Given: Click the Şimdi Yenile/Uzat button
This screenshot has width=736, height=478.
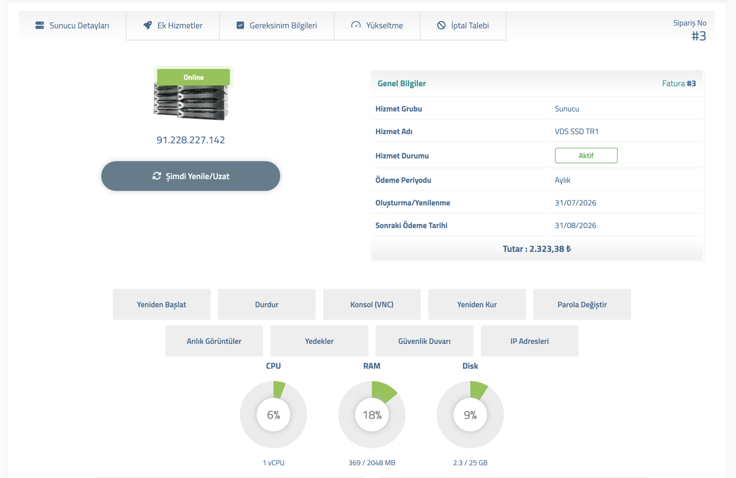Looking at the screenshot, I should click(x=191, y=176).
